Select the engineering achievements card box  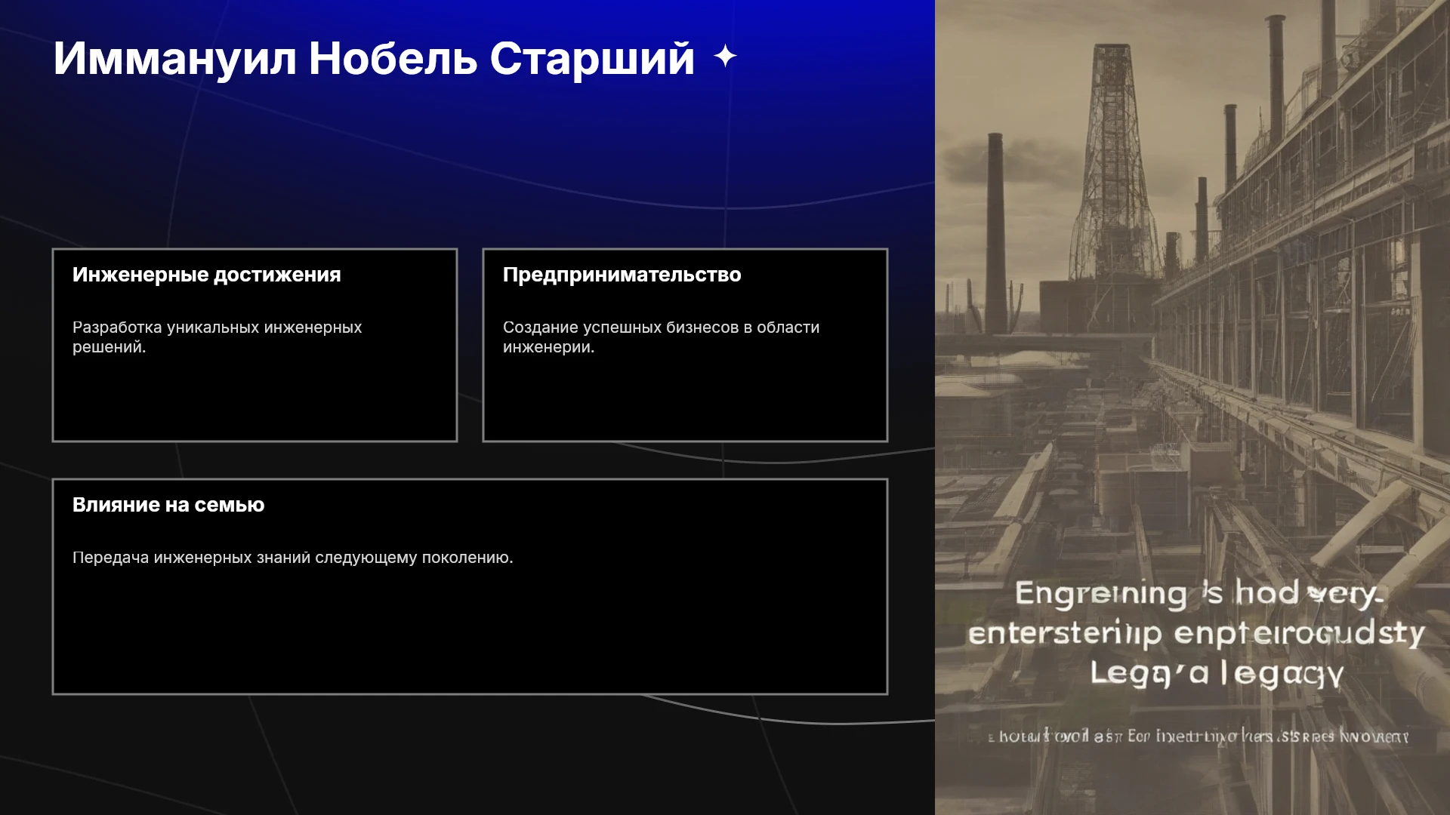[255, 345]
